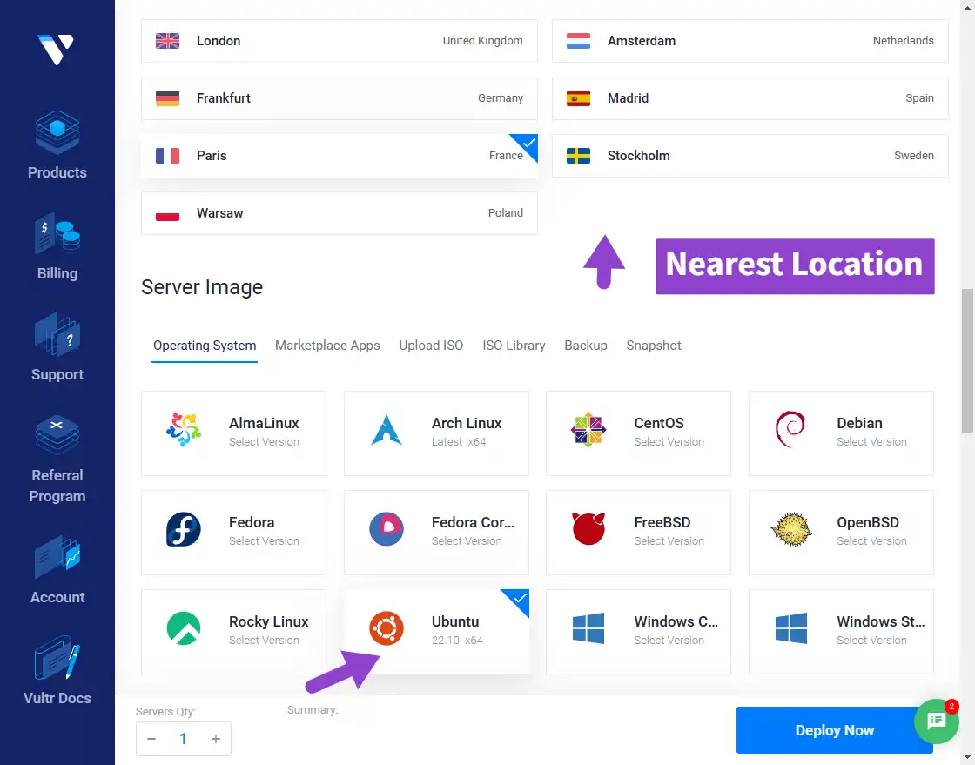This screenshot has width=975, height=765.
Task: Switch to the Marketplace Apps tab
Action: coord(327,346)
